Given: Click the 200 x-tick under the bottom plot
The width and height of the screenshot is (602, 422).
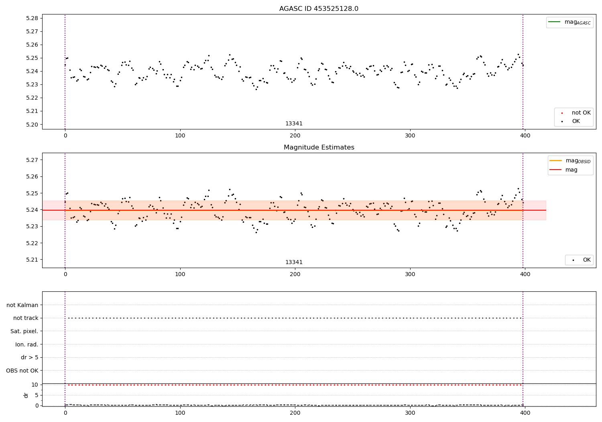Looking at the screenshot, I should 295,413.
